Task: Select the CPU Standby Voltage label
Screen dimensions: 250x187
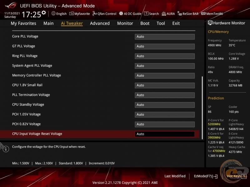Action: pyautogui.click(x=28, y=104)
